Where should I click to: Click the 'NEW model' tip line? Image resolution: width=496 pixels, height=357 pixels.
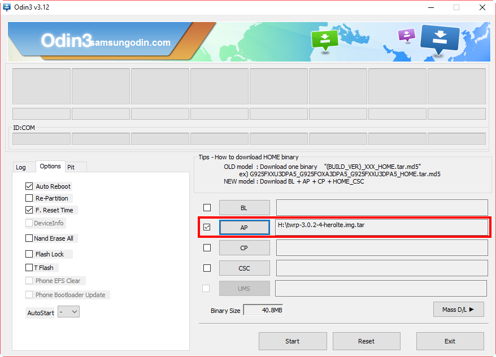pos(294,181)
